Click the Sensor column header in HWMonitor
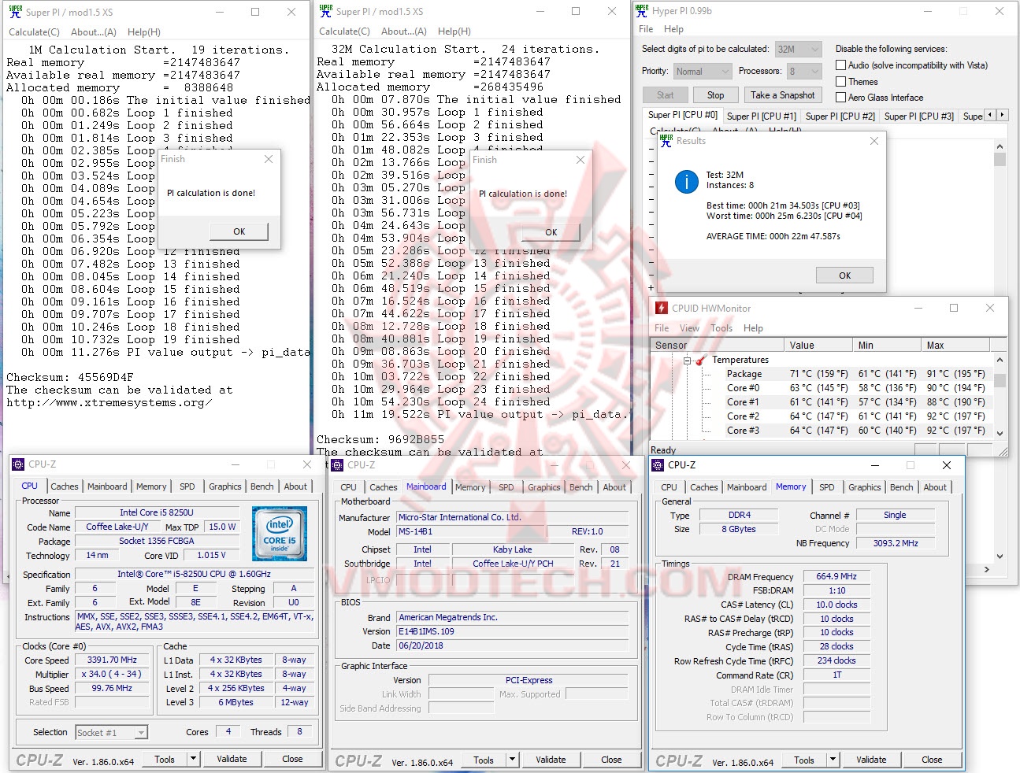Viewport: 1020px width, 773px height. [x=718, y=345]
